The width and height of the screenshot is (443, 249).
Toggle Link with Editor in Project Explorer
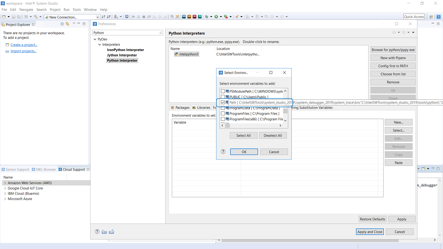click(x=67, y=24)
